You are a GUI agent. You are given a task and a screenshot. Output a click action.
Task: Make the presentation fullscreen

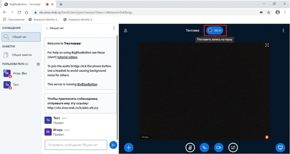[x=267, y=45]
